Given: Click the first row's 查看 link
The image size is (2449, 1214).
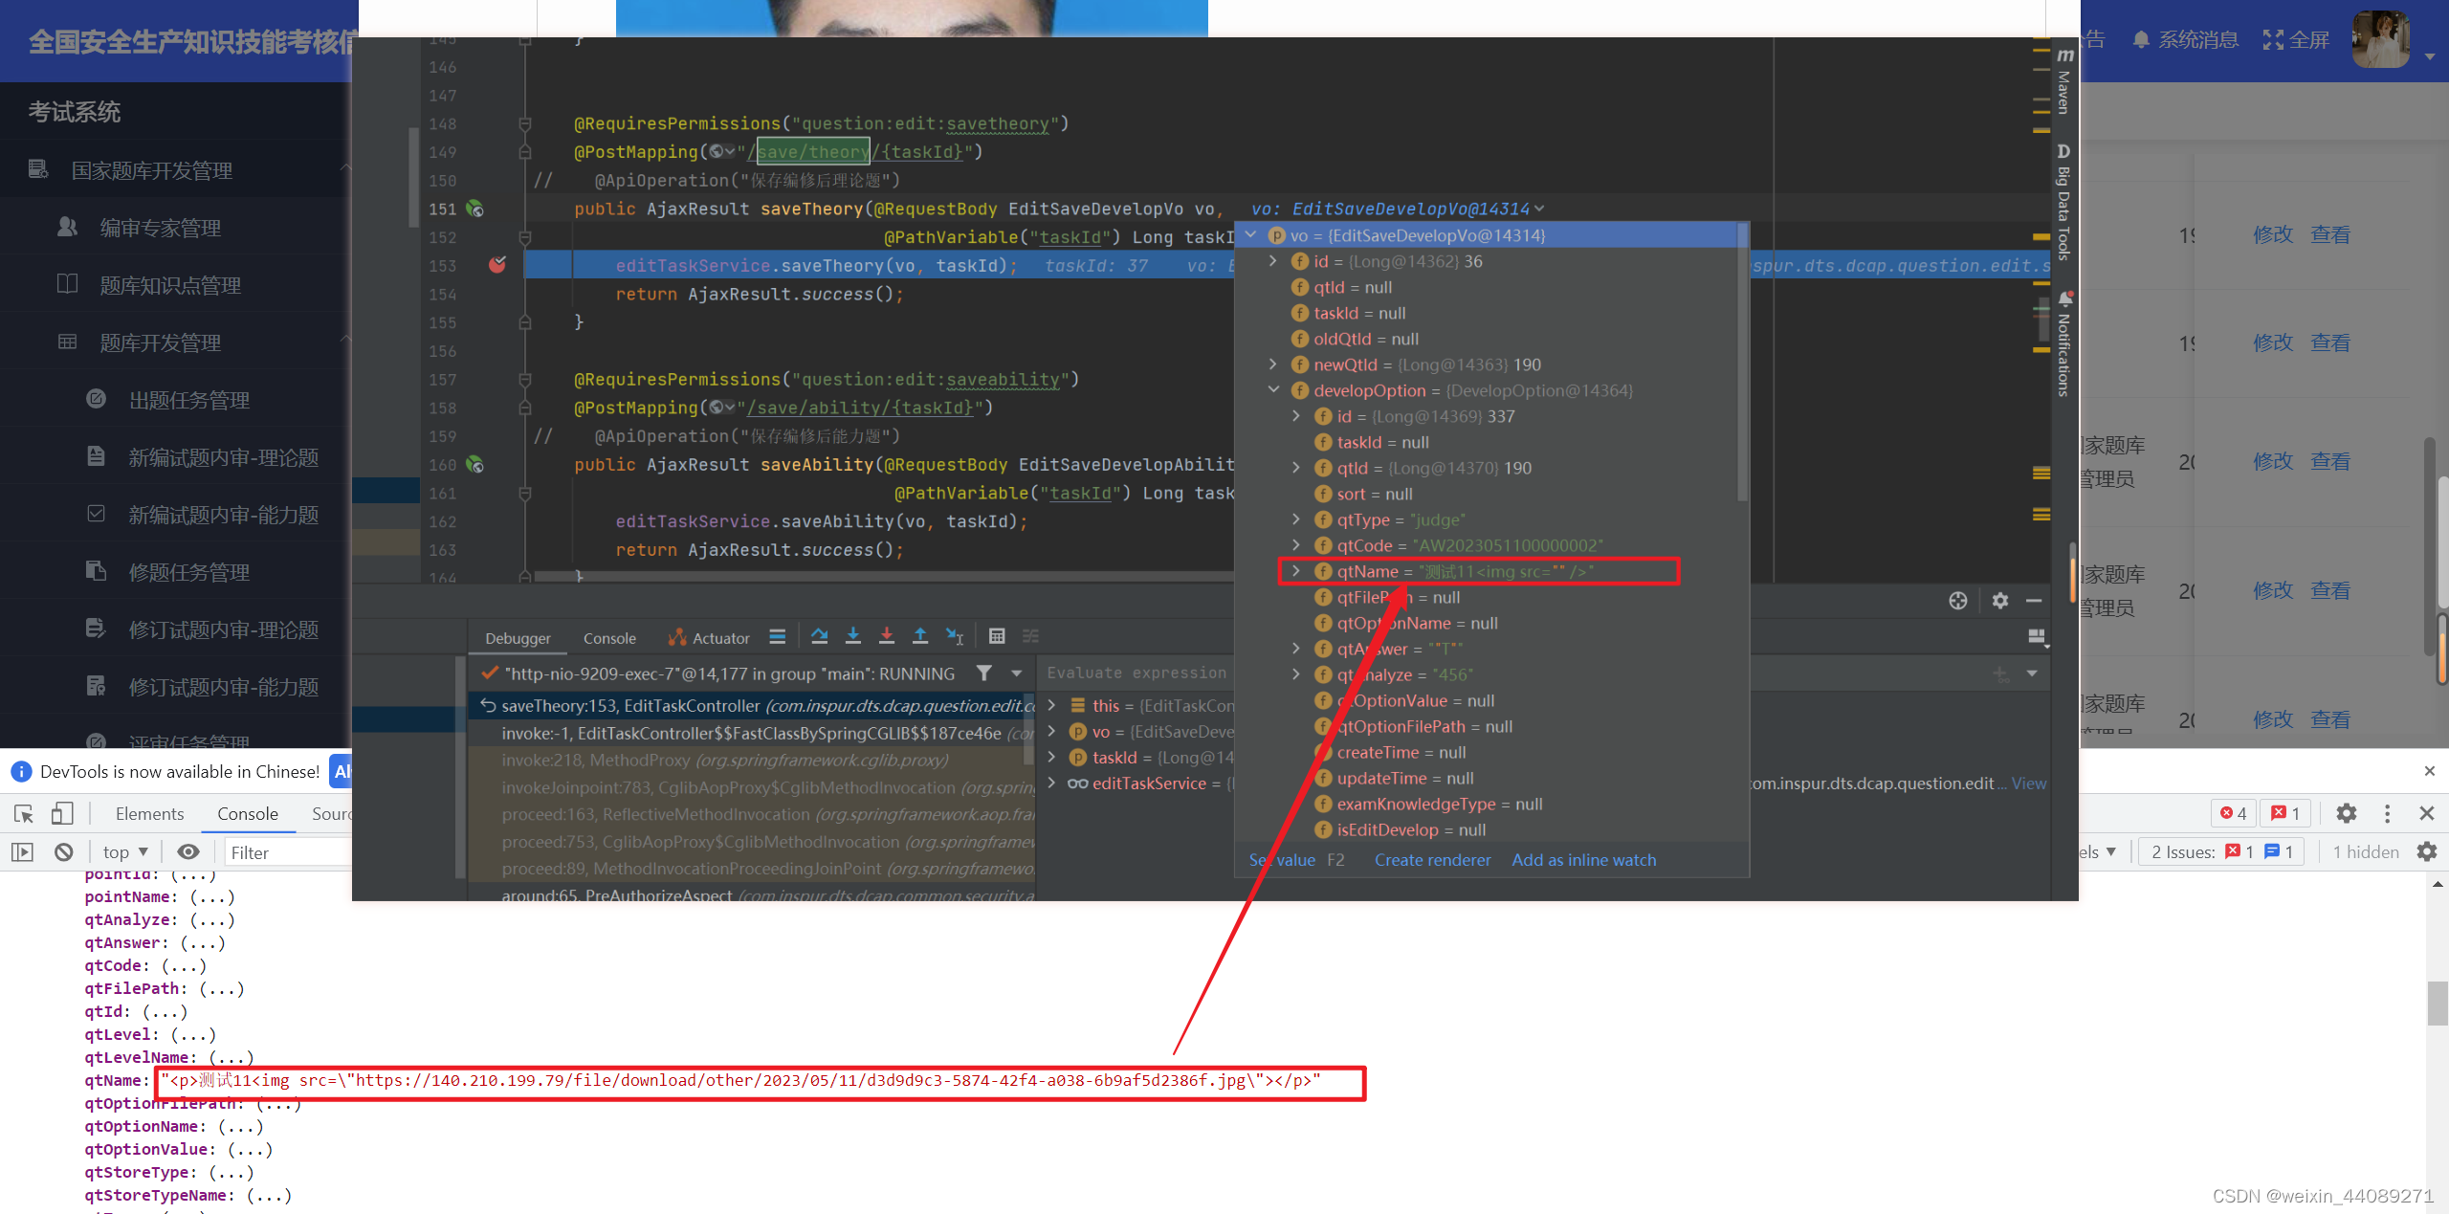Looking at the screenshot, I should point(2330,234).
